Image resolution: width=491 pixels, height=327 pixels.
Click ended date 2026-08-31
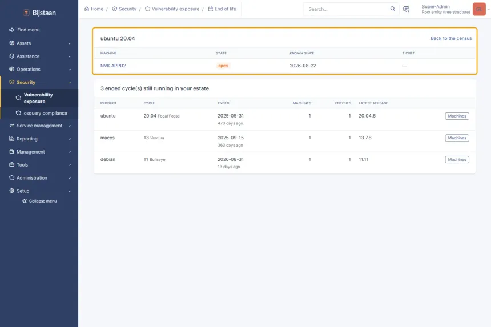[231, 159]
